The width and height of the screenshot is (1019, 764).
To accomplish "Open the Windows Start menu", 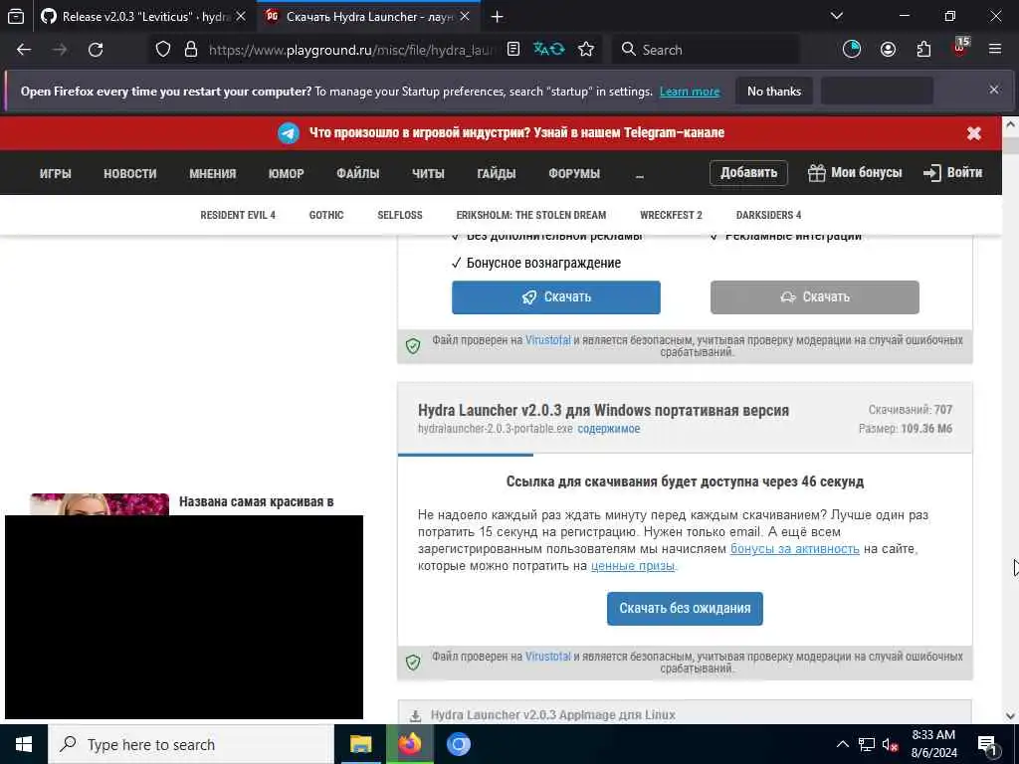I will pyautogui.click(x=24, y=744).
